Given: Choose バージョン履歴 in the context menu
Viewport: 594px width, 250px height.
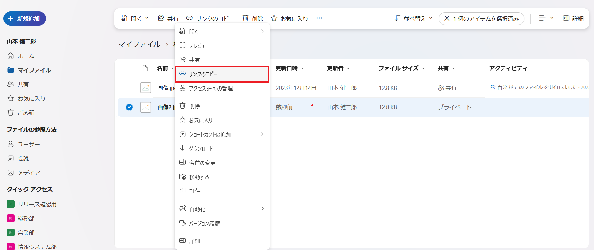Looking at the screenshot, I should (222, 223).
